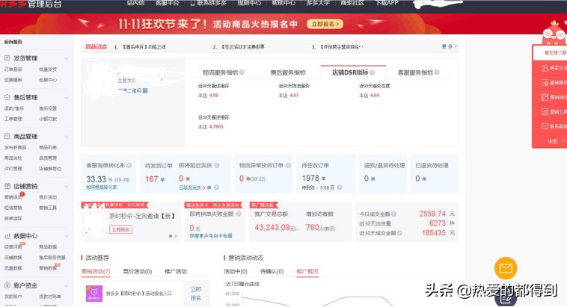The image size is (567, 307).
Task: Open 更多 in the 最新动态 bar
Action: point(449,46)
